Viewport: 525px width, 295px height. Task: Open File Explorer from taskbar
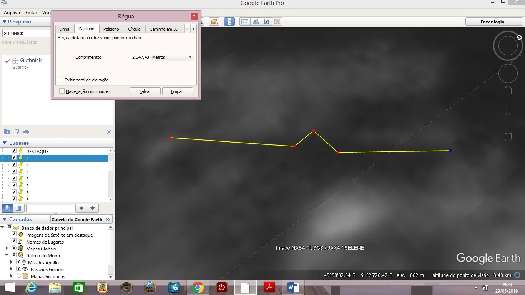click(x=55, y=287)
